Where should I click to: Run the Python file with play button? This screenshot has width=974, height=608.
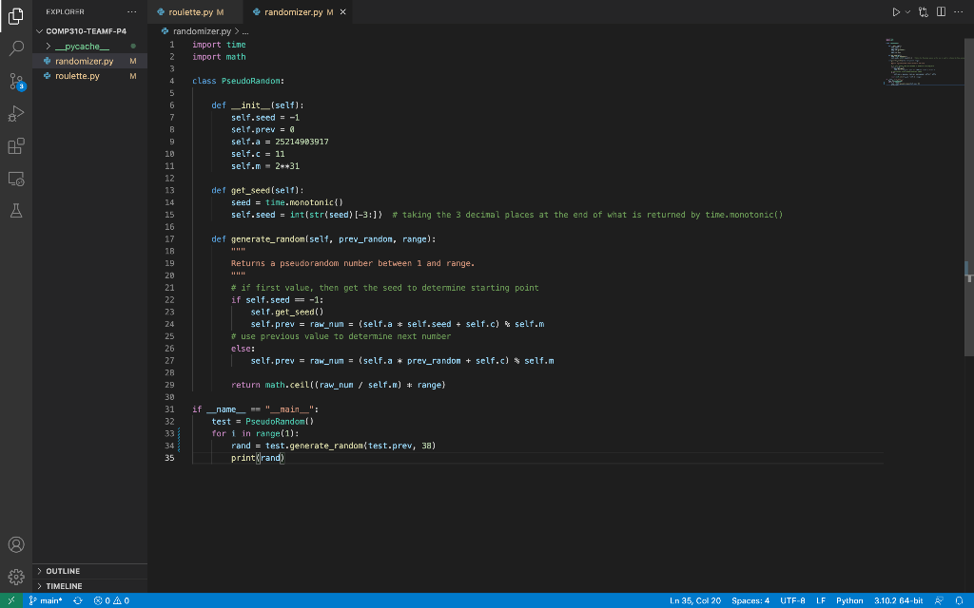click(896, 11)
